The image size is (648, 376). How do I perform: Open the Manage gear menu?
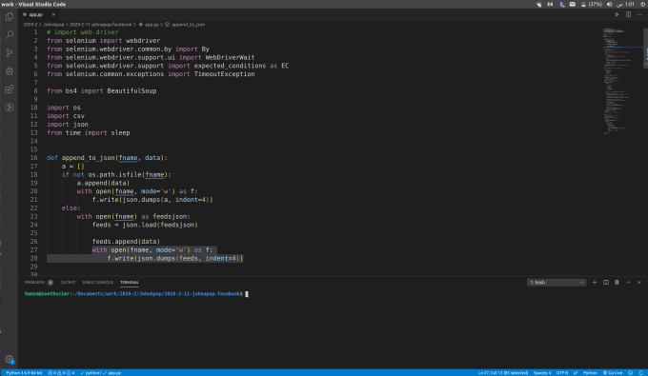click(x=10, y=360)
